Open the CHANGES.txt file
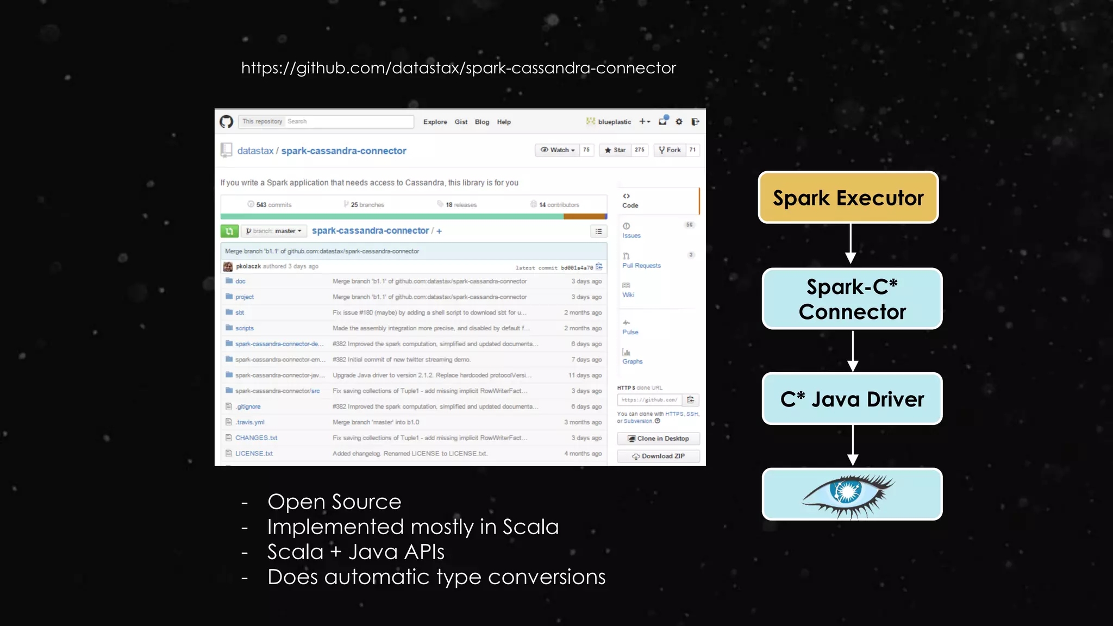 coord(257,438)
